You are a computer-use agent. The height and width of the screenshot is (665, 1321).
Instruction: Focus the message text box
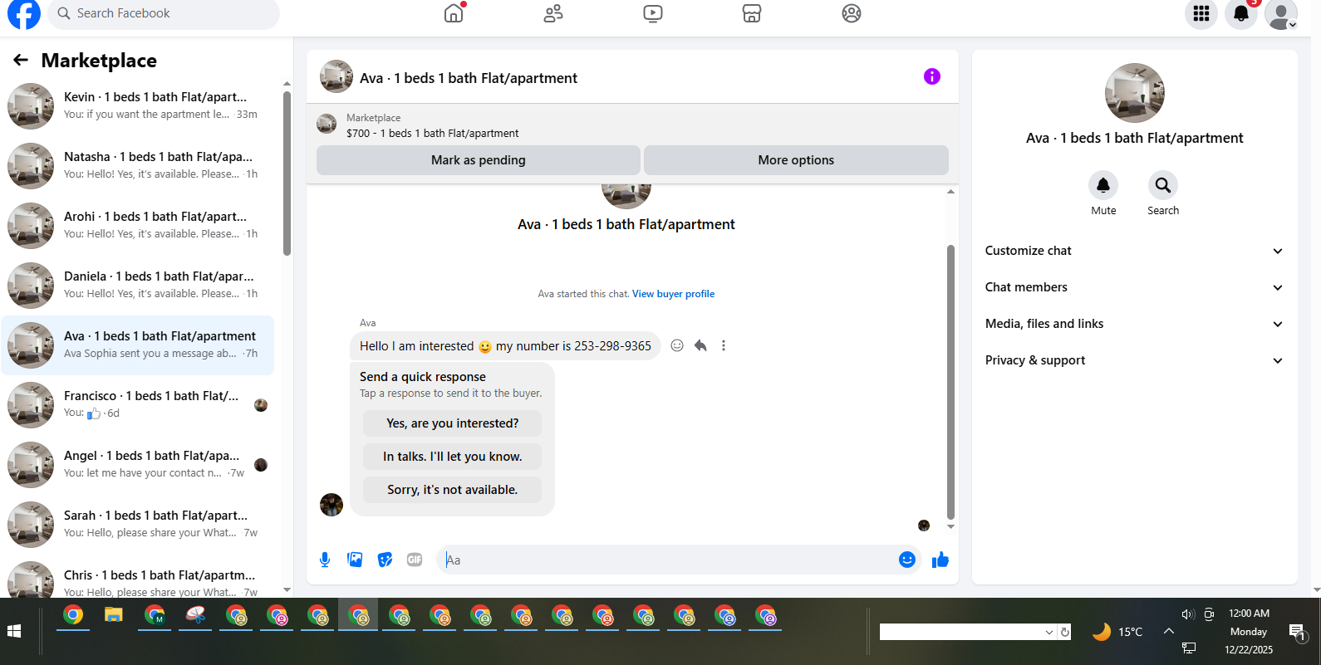[x=668, y=560]
